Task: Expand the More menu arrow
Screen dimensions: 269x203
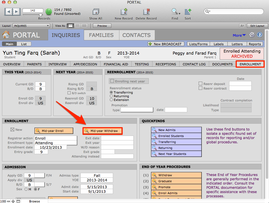Action: pos(244,35)
